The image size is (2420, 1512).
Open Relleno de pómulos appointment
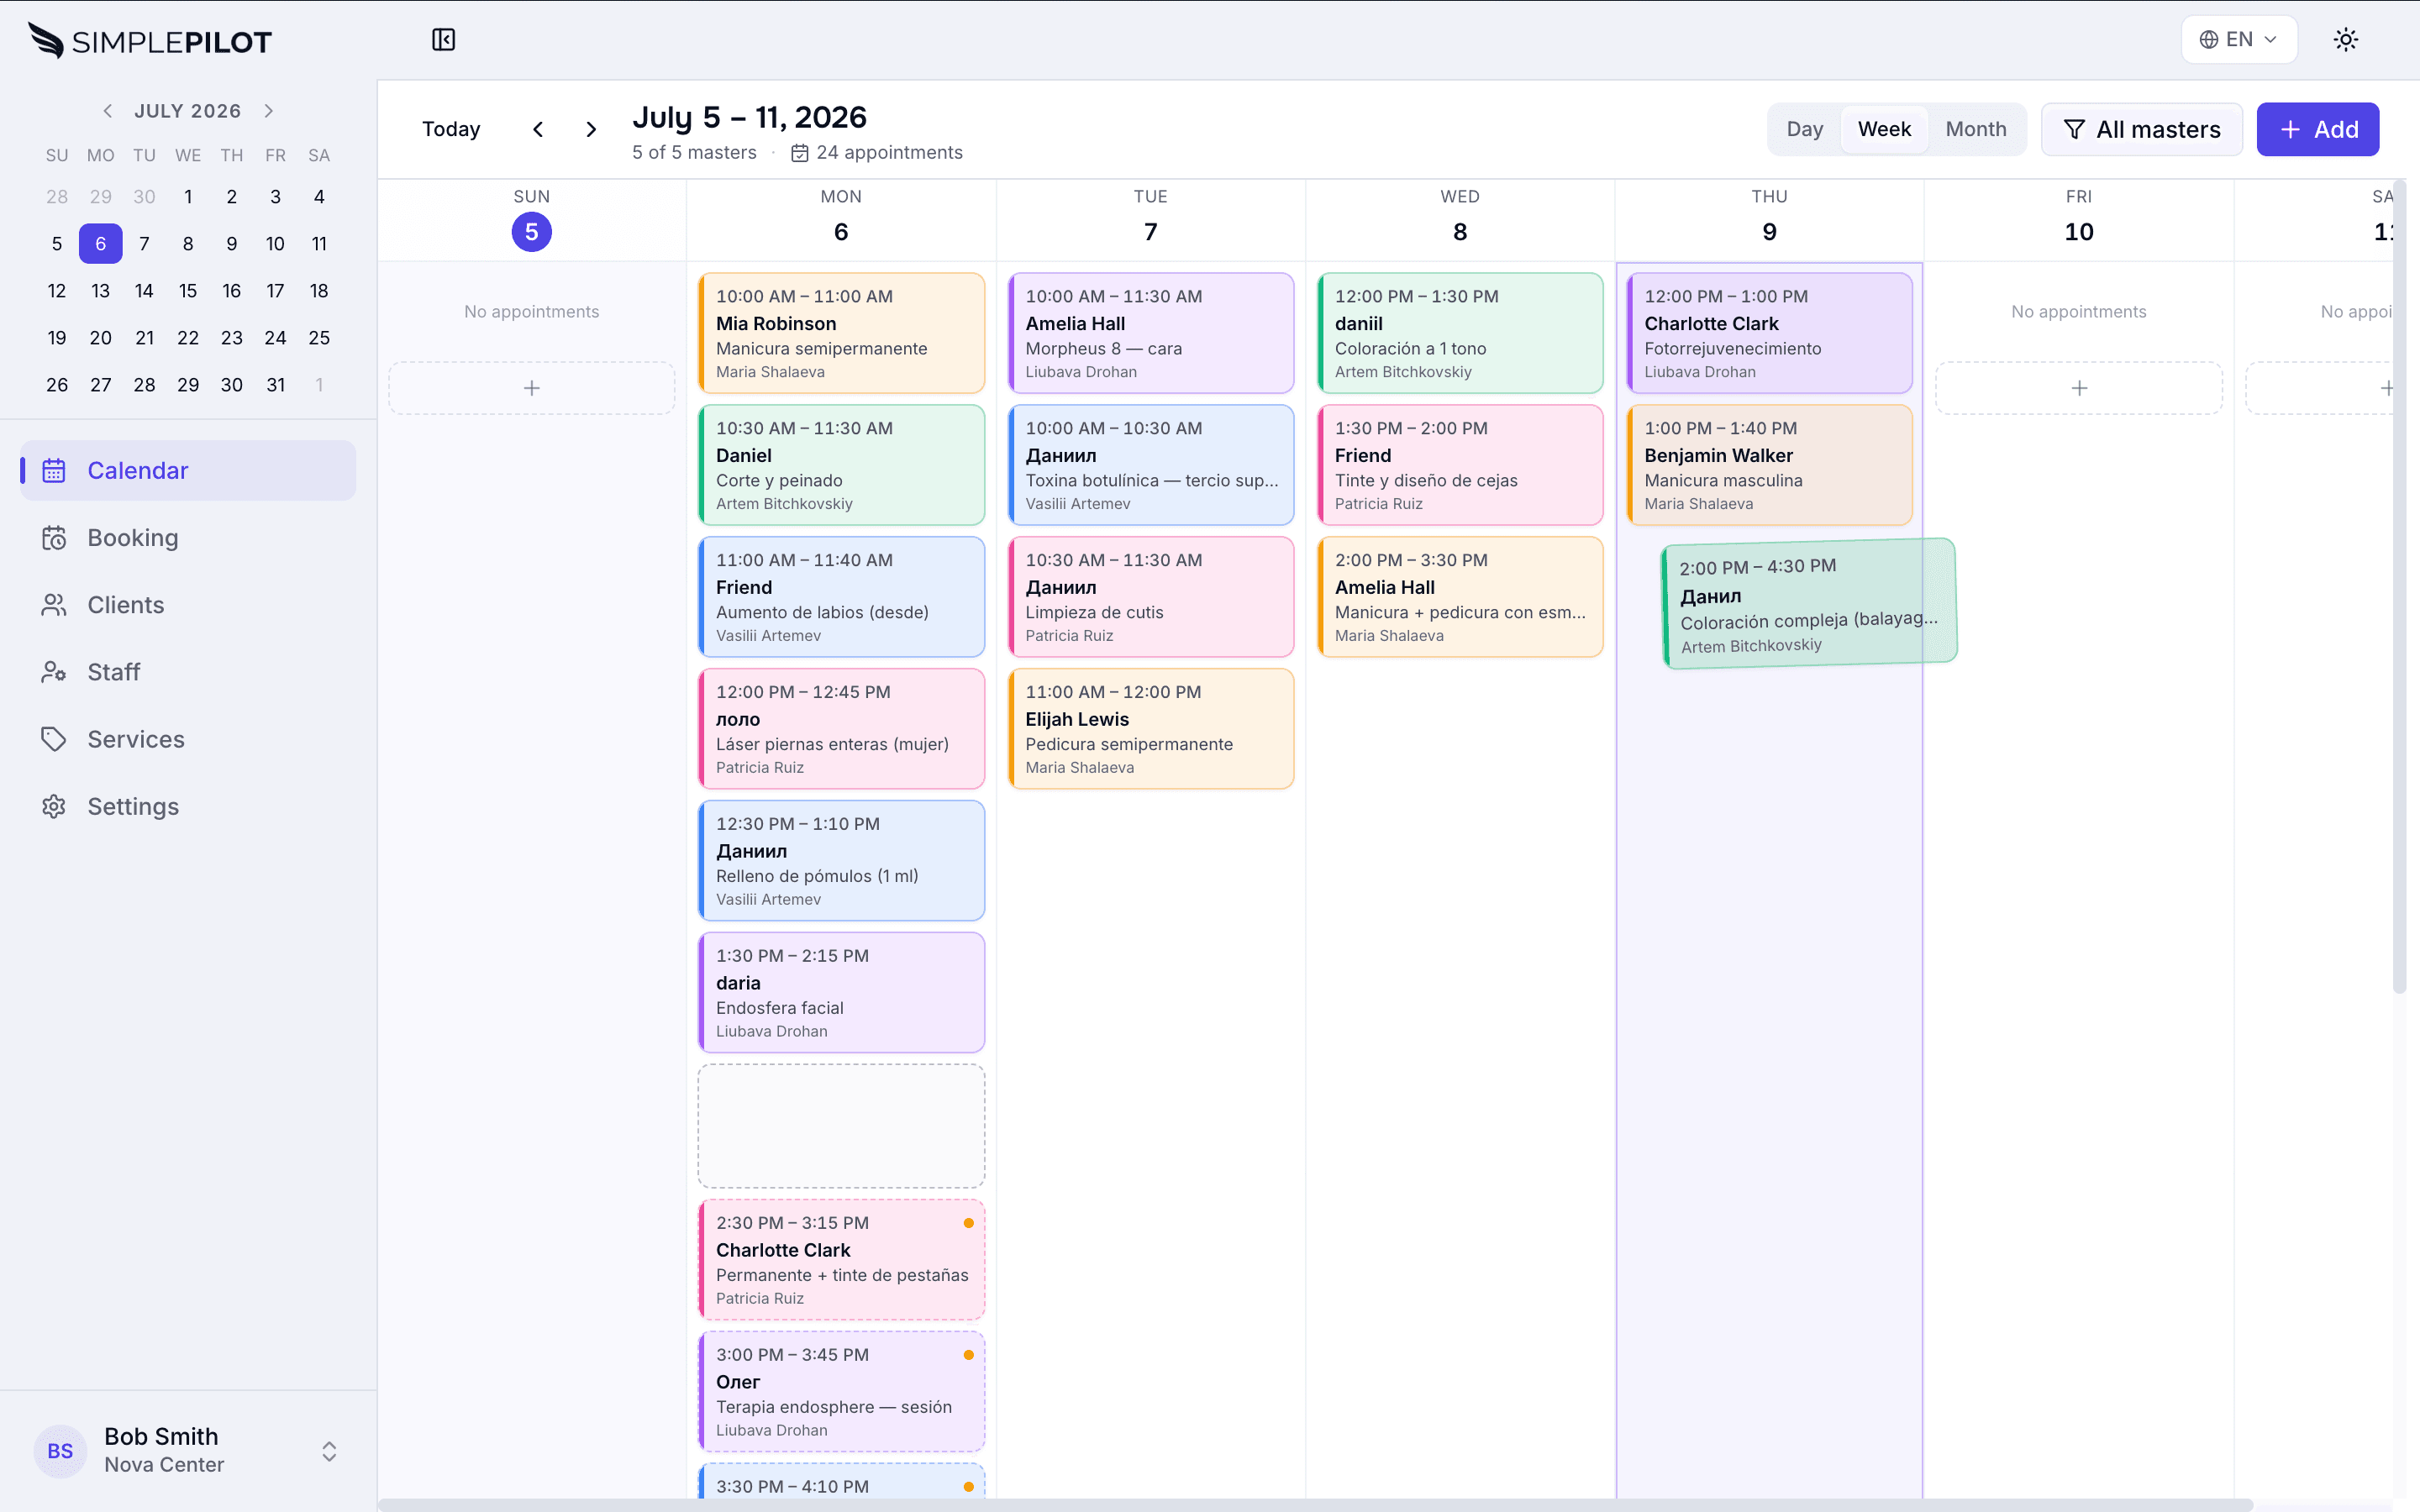pyautogui.click(x=841, y=861)
